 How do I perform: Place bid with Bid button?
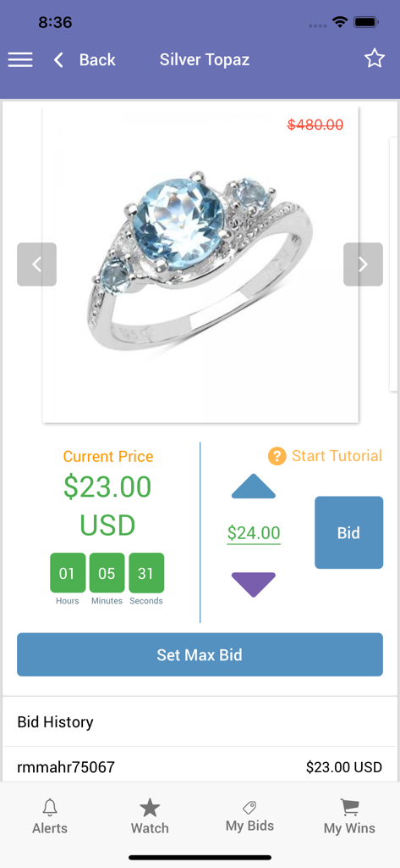(x=348, y=532)
